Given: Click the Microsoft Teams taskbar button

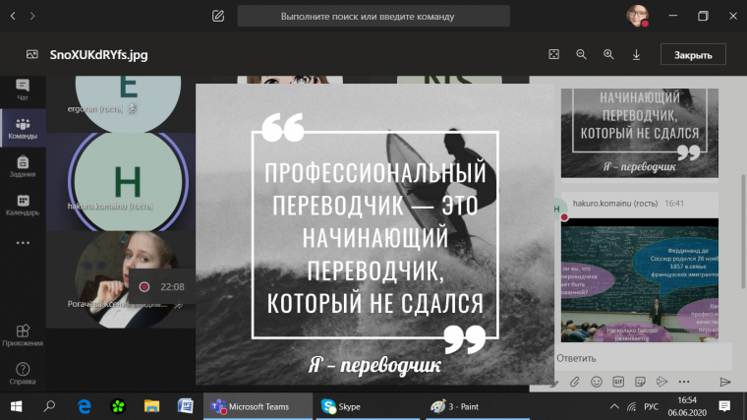Looking at the screenshot, I should tap(258, 406).
